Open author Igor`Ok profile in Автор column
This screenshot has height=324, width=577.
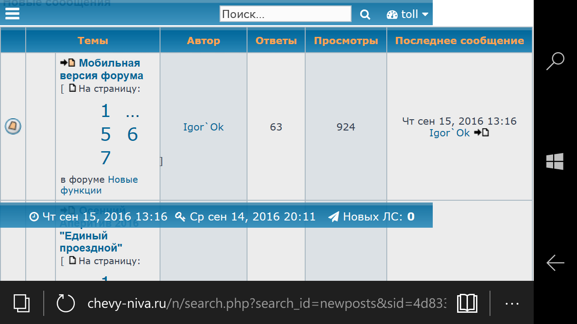[203, 127]
